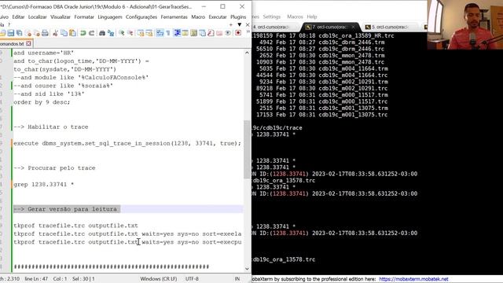This screenshot has width=503, height=283.
Task: Click the execute dbms_system.set_sql_trace_in_session line
Action: [x=127, y=143]
